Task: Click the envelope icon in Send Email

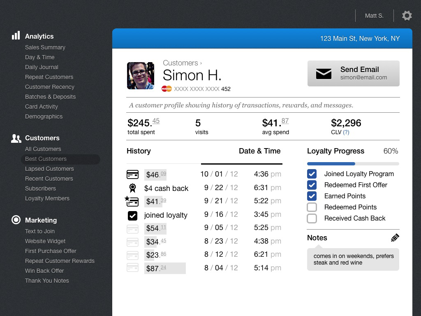Action: click(324, 74)
